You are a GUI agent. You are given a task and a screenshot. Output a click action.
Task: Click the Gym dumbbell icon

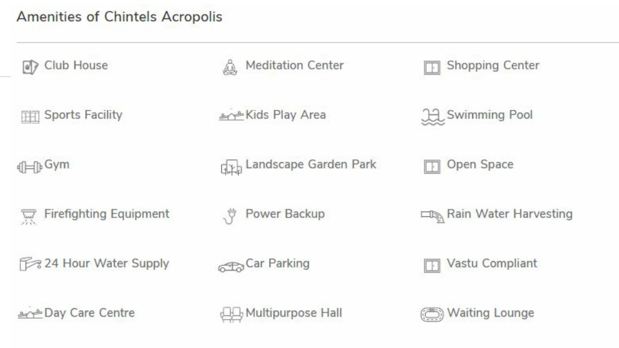coord(30,167)
